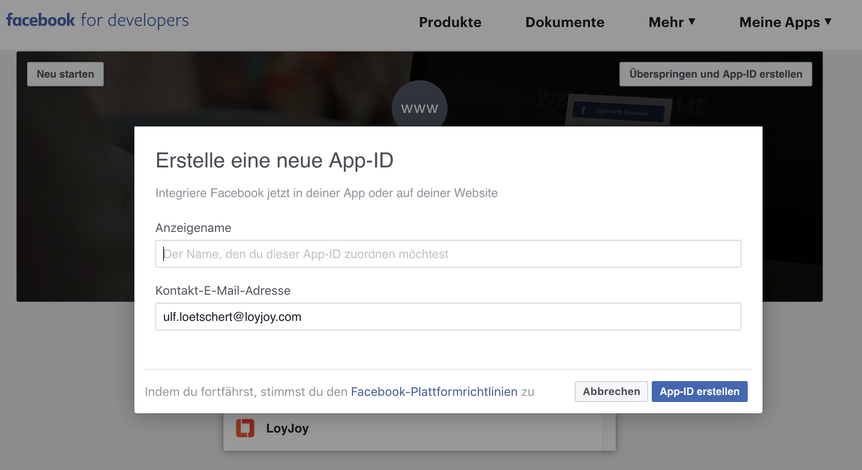Select the LoyJoy app name entry
Image resolution: width=862 pixels, height=470 pixels.
point(287,428)
